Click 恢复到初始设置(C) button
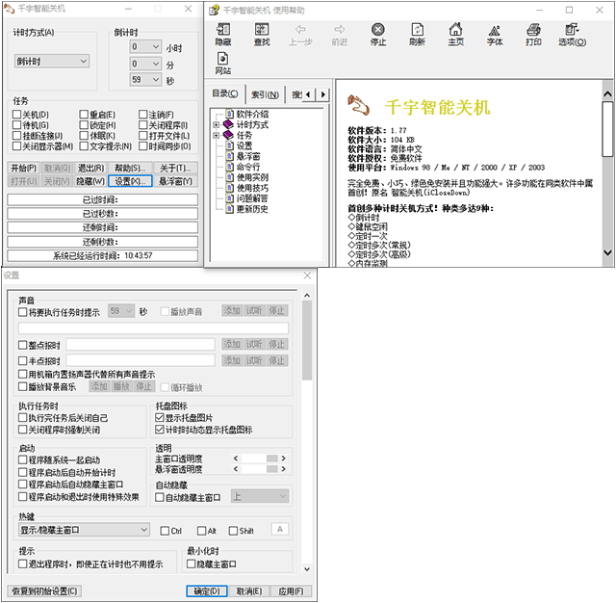The width and height of the screenshot is (616, 603). click(x=44, y=590)
